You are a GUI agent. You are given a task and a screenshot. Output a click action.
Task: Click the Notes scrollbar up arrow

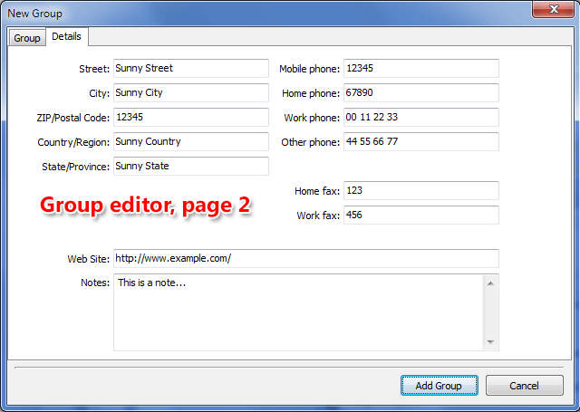(490, 283)
